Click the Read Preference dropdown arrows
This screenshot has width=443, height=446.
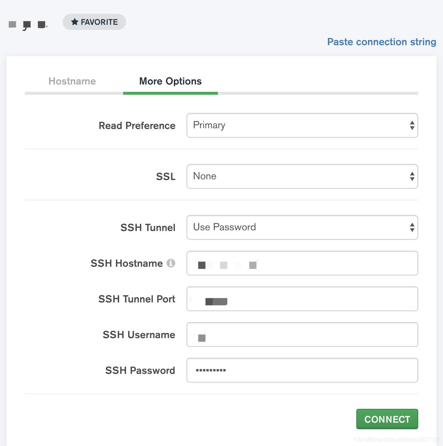tap(412, 125)
